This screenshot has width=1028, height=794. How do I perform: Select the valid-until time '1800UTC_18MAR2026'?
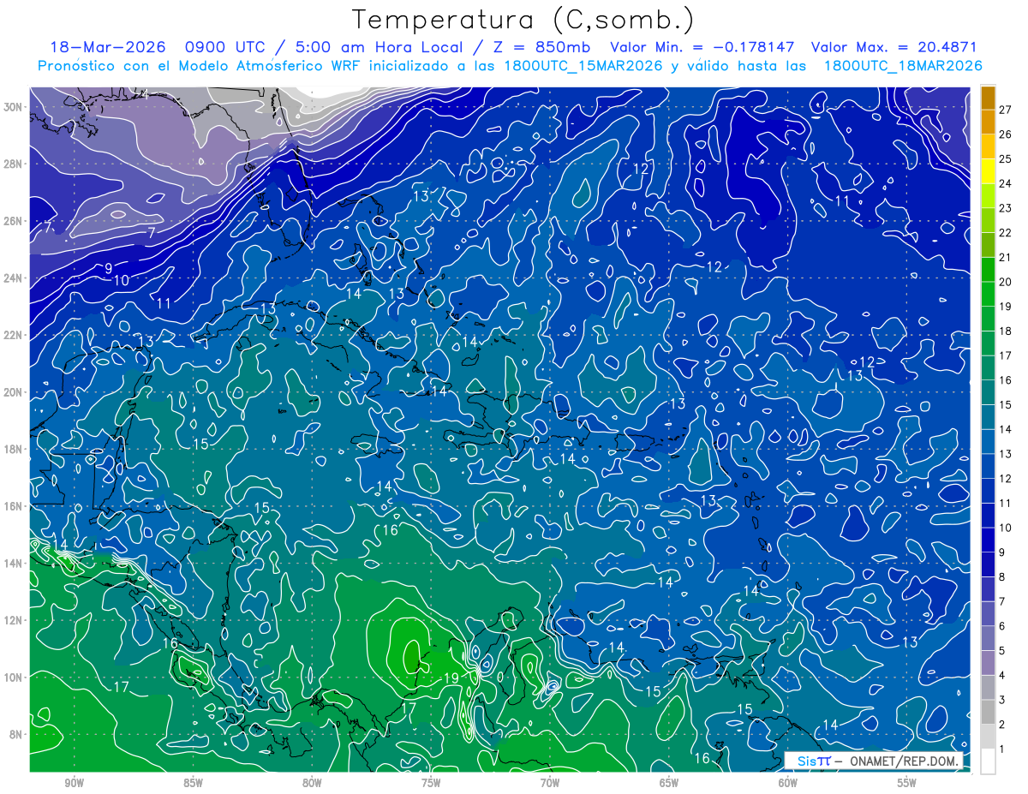coord(902,65)
